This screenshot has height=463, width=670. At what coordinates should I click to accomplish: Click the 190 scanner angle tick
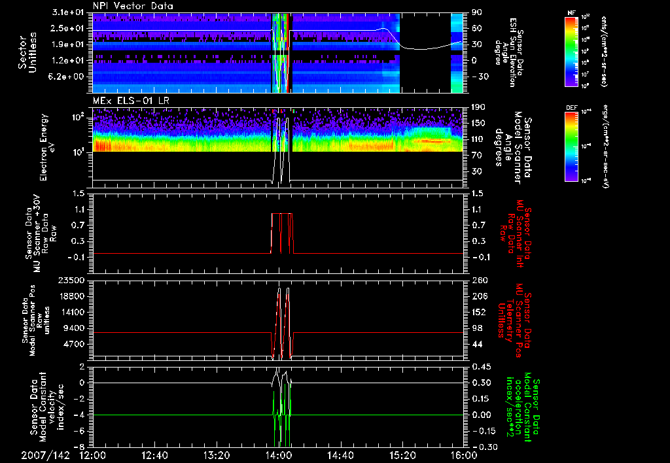click(478, 107)
